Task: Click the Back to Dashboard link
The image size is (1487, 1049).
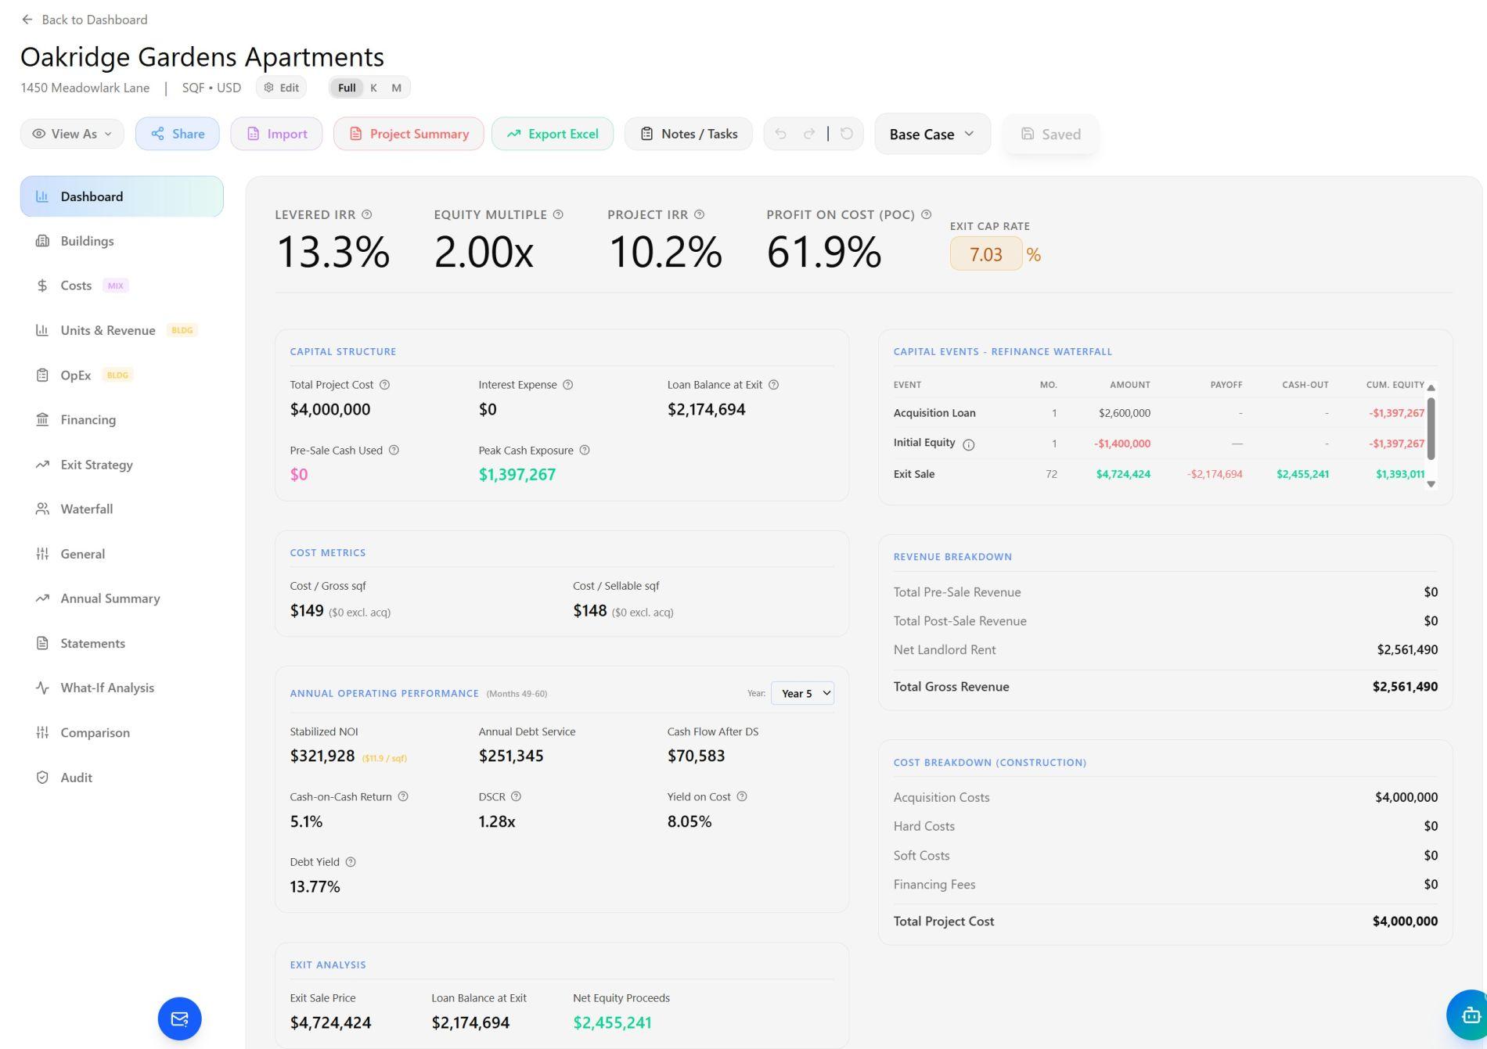Action: tap(85, 20)
